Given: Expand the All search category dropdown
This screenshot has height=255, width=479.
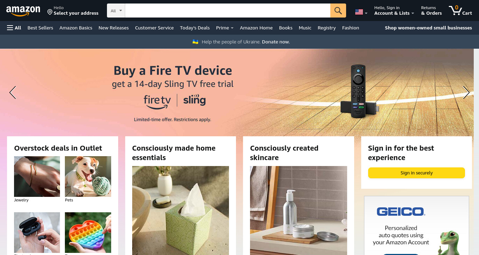Looking at the screenshot, I should [116, 11].
